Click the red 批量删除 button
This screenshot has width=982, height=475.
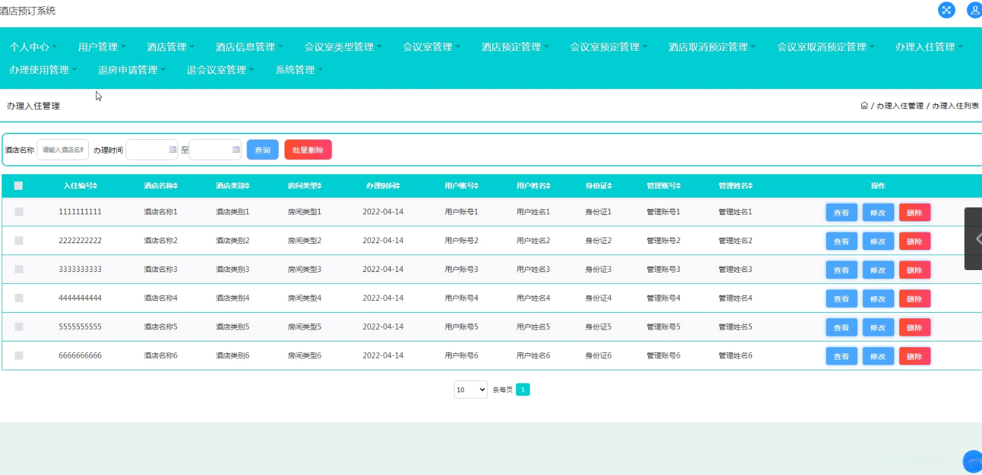coord(308,150)
